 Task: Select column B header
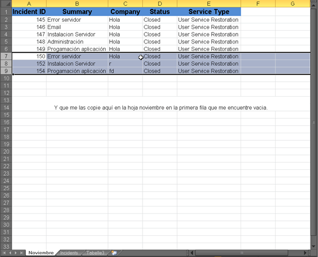click(x=77, y=4)
